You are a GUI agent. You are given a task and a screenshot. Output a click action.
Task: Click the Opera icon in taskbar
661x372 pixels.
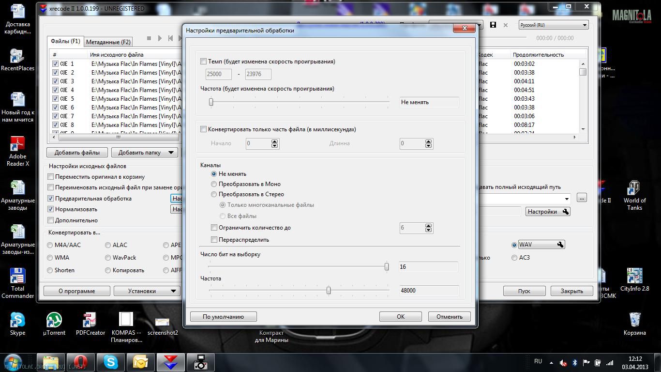tap(80, 362)
